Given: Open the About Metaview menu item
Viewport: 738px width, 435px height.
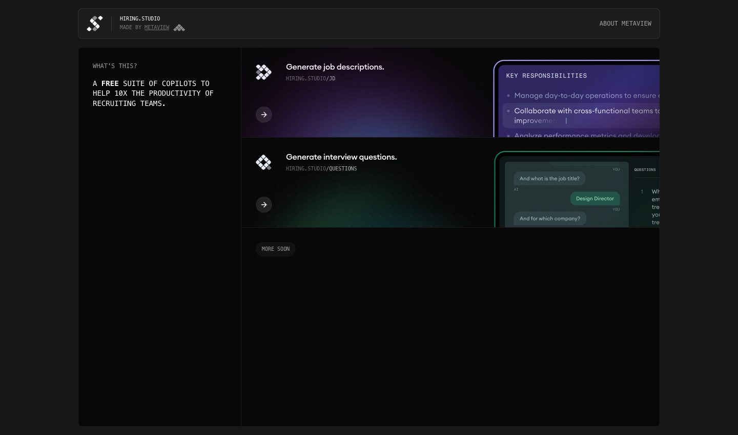Looking at the screenshot, I should (x=625, y=24).
